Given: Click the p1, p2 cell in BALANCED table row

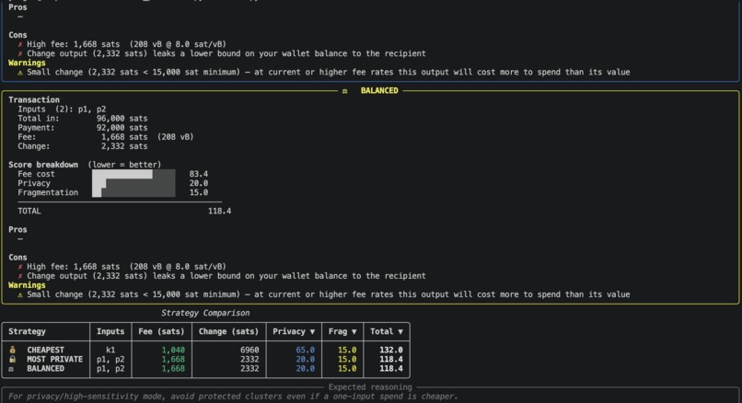Looking at the screenshot, I should [110, 368].
